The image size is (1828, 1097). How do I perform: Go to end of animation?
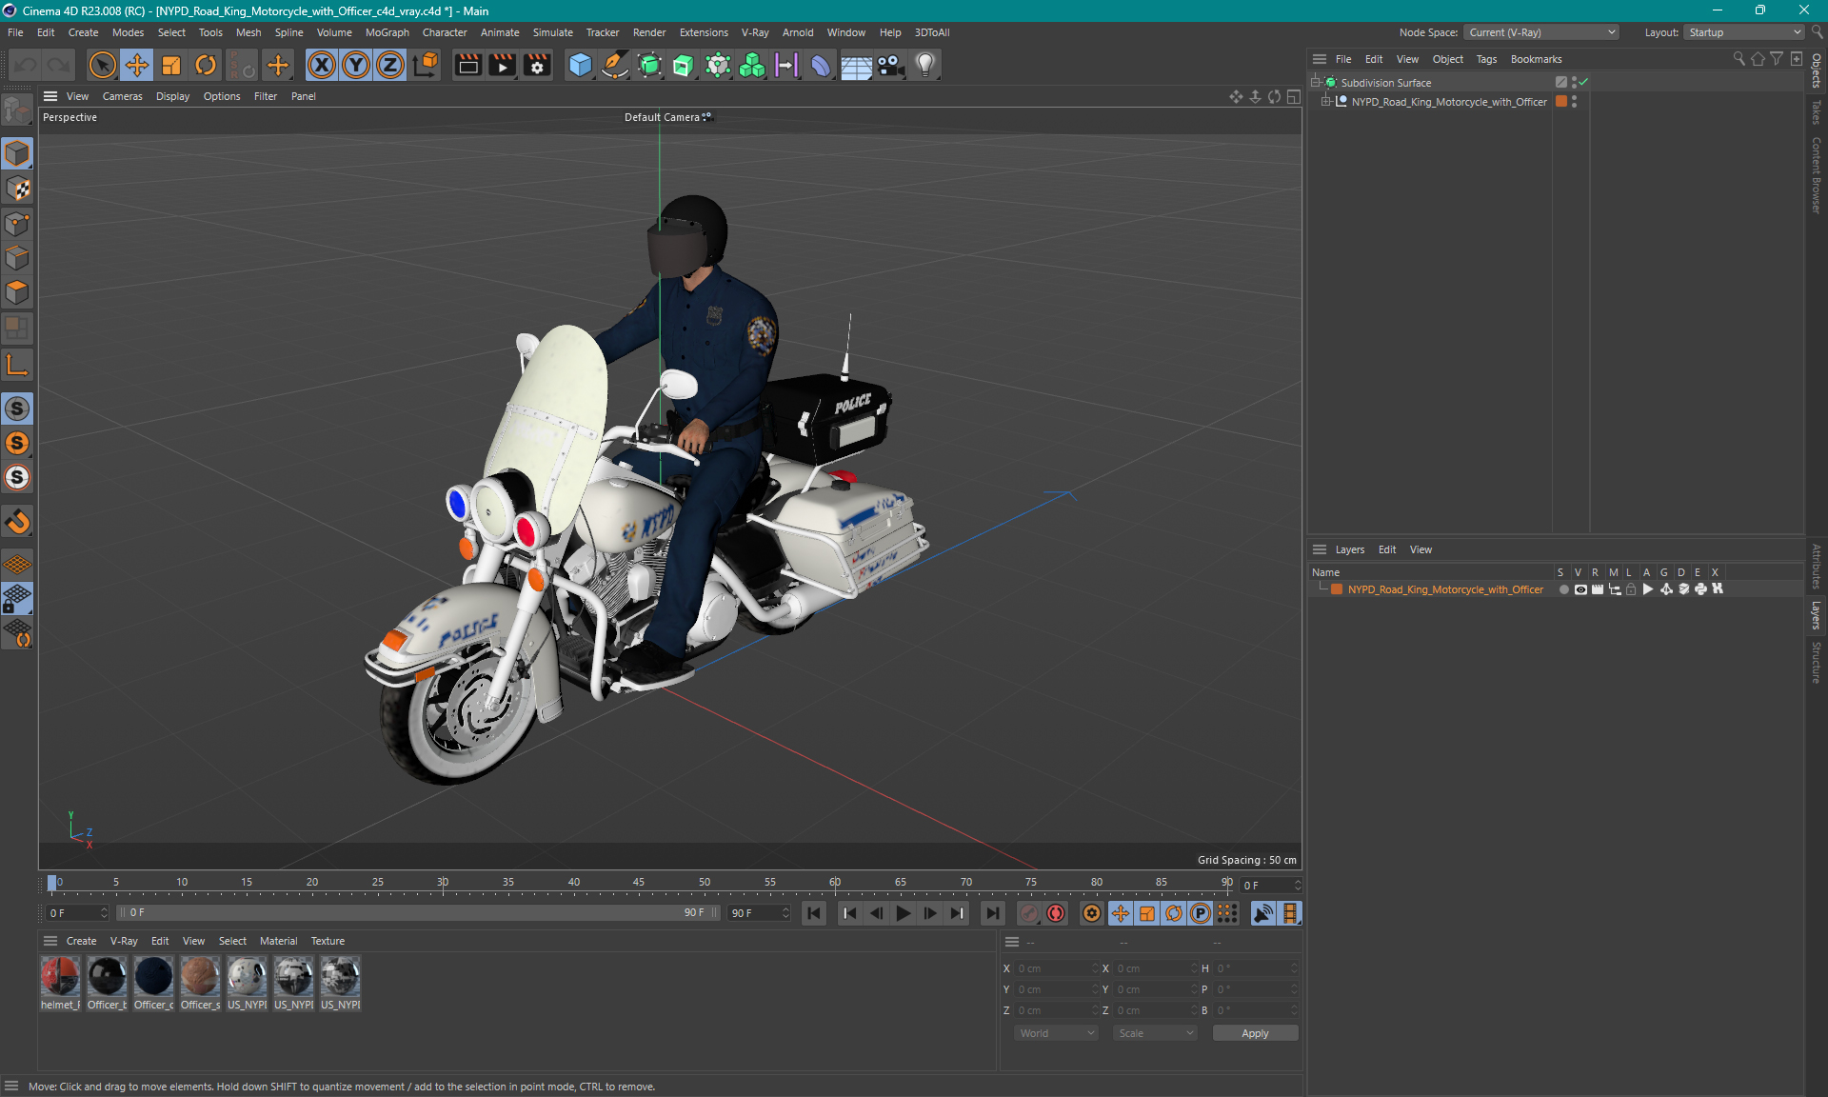[x=992, y=913]
